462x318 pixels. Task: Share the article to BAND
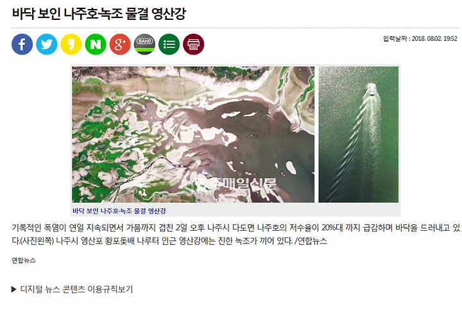(144, 44)
